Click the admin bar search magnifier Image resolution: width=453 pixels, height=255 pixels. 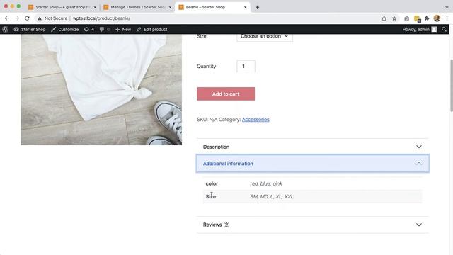(444, 29)
